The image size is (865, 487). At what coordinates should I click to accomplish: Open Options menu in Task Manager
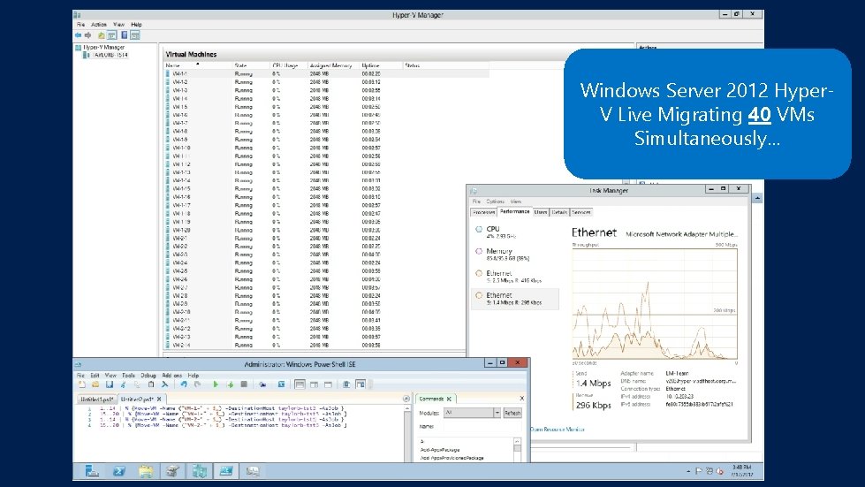coord(496,202)
